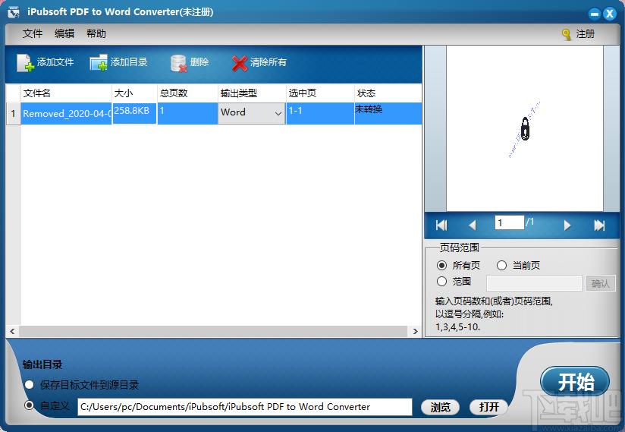625x432 pixels.
Task: Click the Start (开始) conversion button
Action: click(575, 381)
